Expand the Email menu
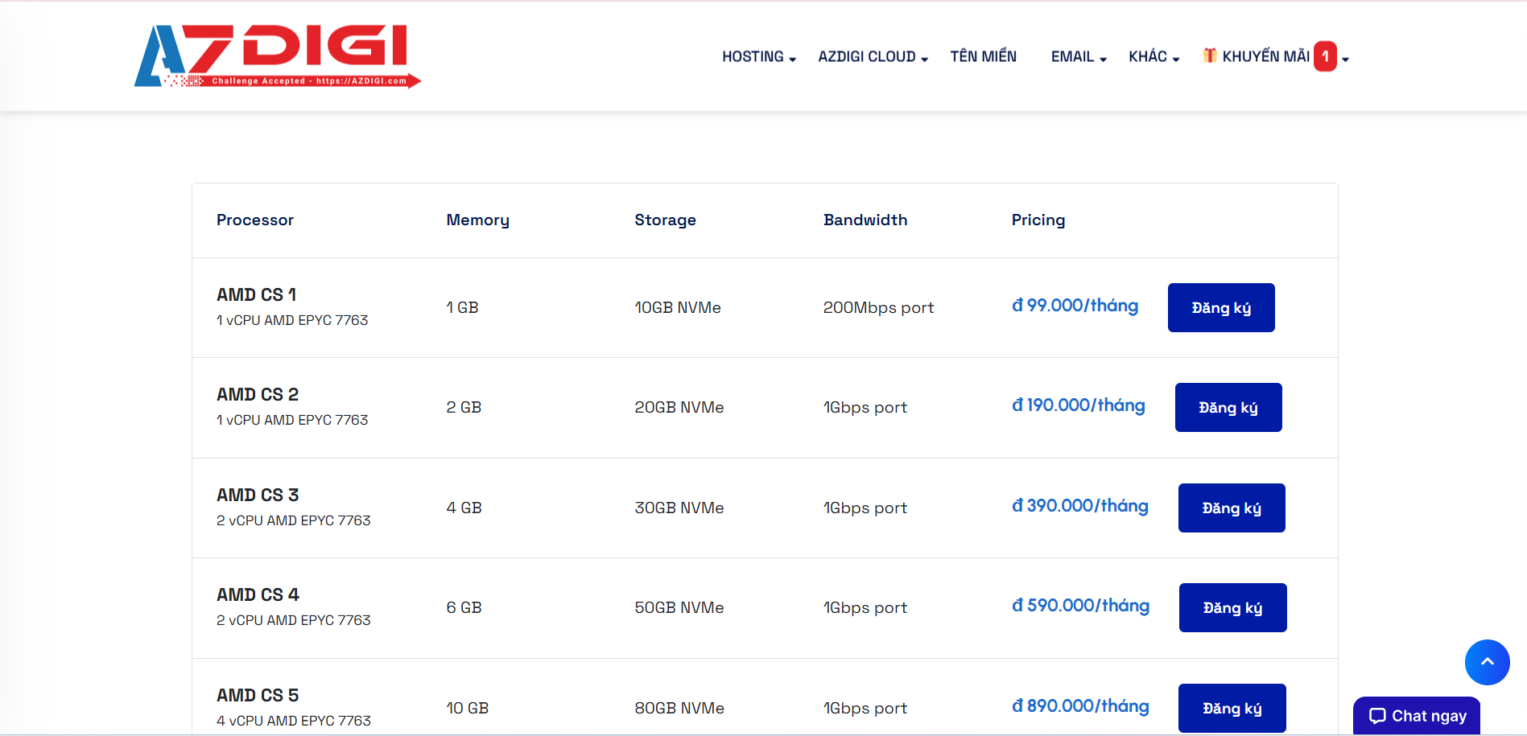This screenshot has width=1527, height=736. click(1078, 57)
